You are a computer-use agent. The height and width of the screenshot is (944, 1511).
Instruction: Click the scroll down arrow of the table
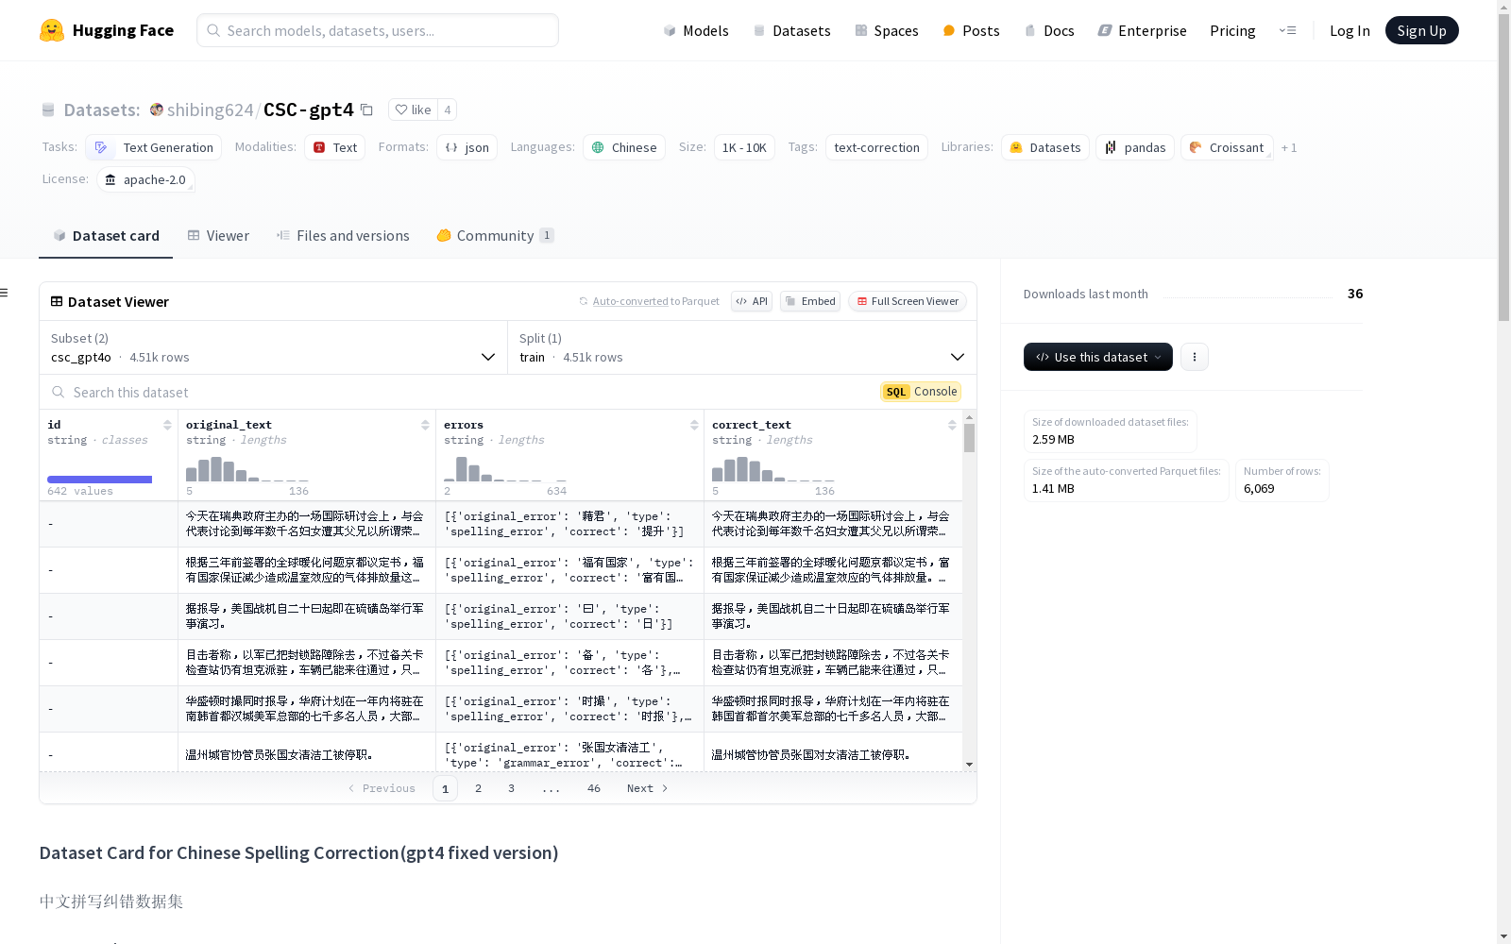pyautogui.click(x=969, y=765)
